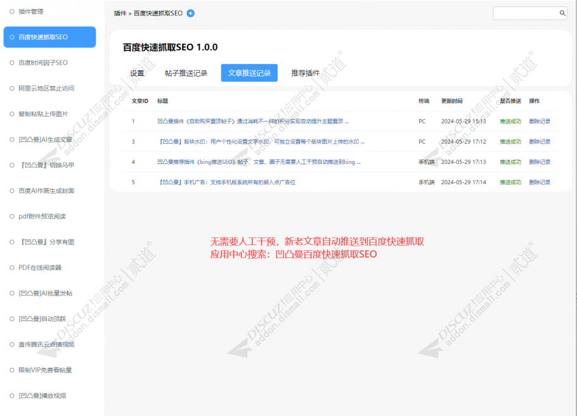Open [凹凸曼]AI批量发帖 sidebar item
The width and height of the screenshot is (577, 416).
(x=45, y=293)
